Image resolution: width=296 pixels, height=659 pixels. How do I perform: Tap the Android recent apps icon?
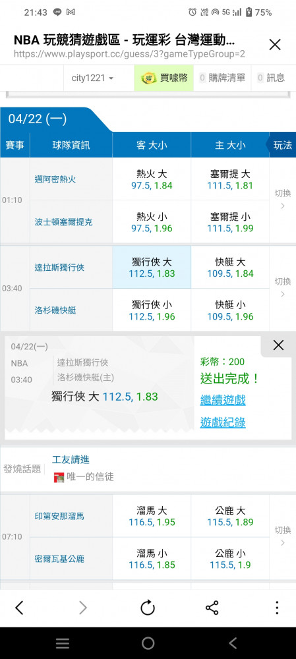(x=63, y=643)
